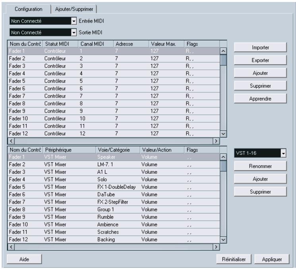Viewport: 296px width, 269px height.
Task: Click the Renommer button
Action: point(260,166)
